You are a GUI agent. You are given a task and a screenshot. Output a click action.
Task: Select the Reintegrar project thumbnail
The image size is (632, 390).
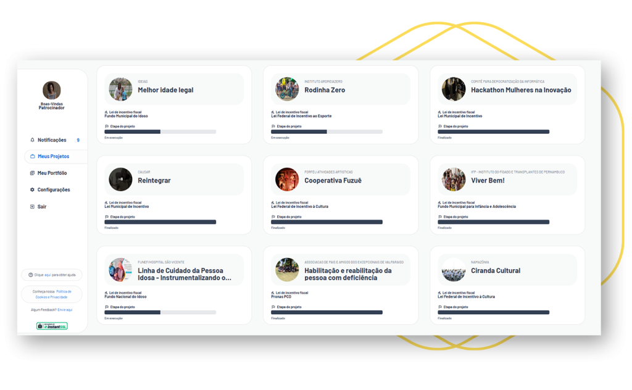click(120, 180)
